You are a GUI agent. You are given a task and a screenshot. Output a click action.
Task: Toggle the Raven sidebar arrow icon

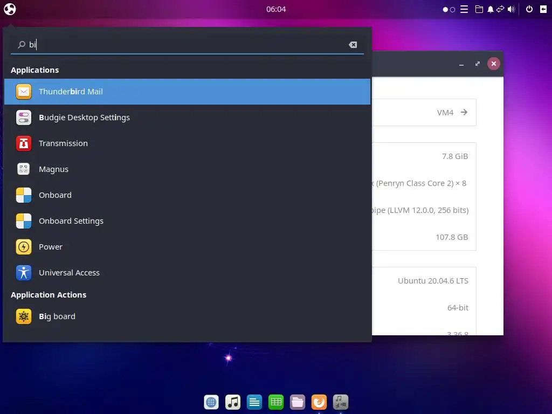pyautogui.click(x=543, y=9)
